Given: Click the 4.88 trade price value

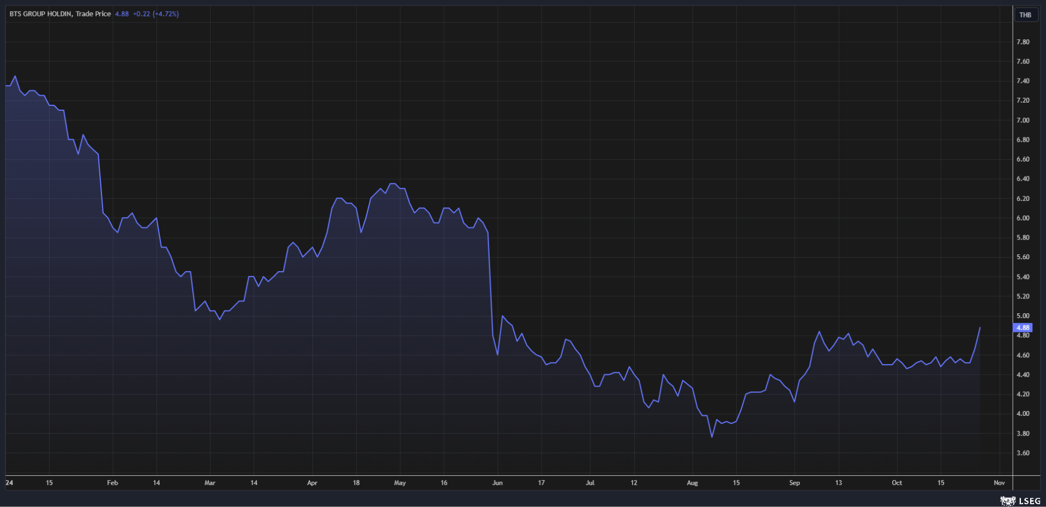Looking at the screenshot, I should click(122, 14).
